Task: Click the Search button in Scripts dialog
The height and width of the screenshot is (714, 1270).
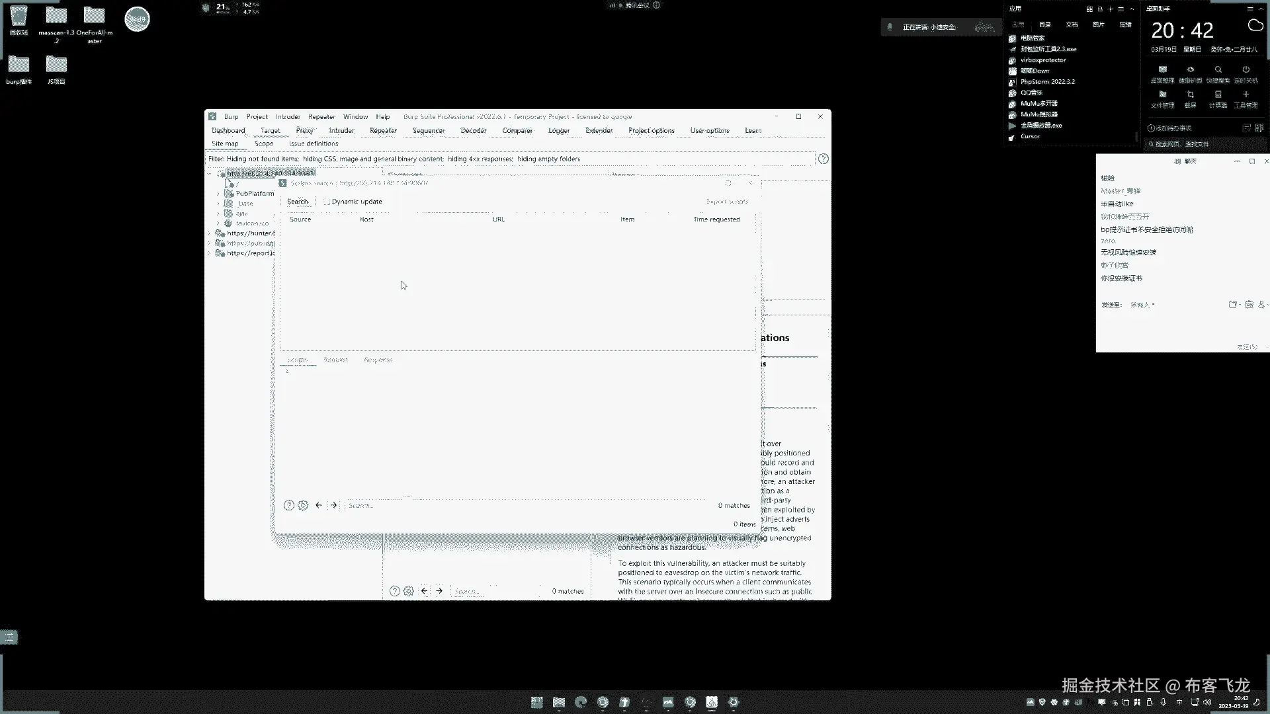Action: 297,202
